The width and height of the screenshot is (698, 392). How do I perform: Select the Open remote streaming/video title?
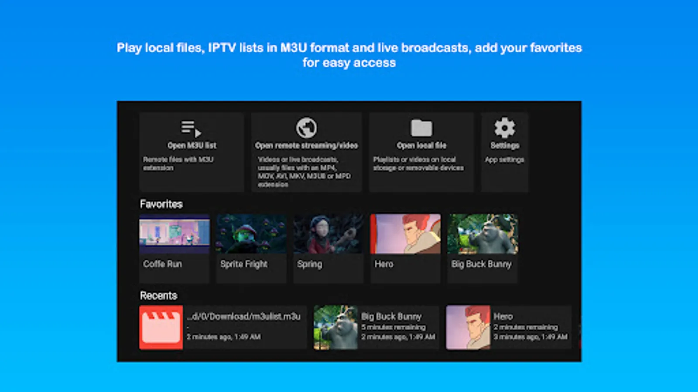(x=306, y=145)
